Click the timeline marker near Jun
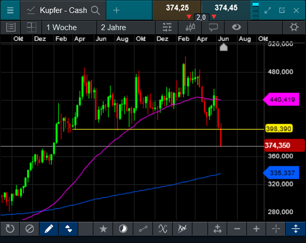Screen dimensions: 306x243 point(224,47)
